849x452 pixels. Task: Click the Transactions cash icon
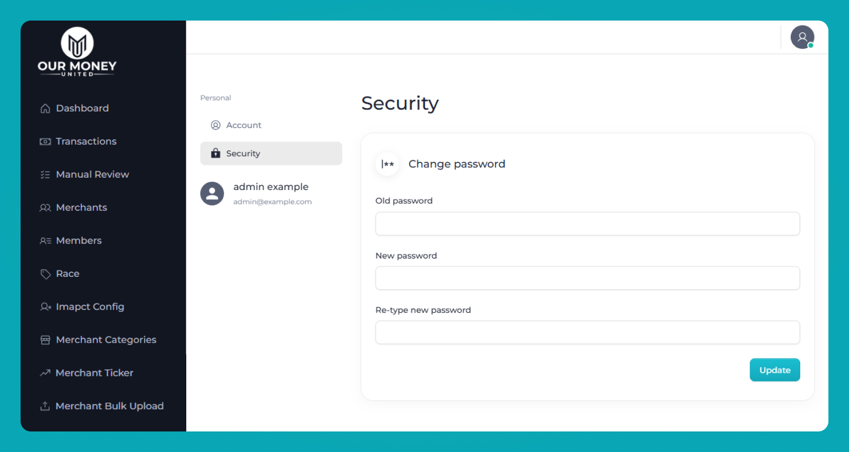tap(45, 142)
